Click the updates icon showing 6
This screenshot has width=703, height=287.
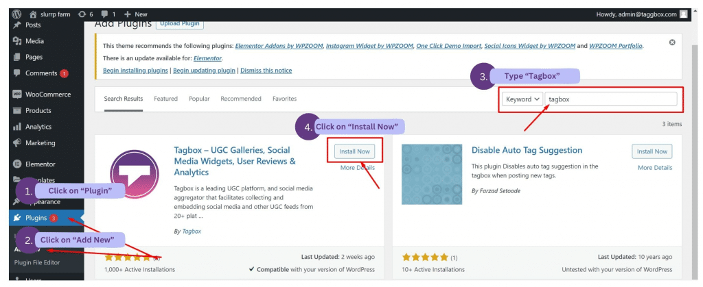(83, 14)
